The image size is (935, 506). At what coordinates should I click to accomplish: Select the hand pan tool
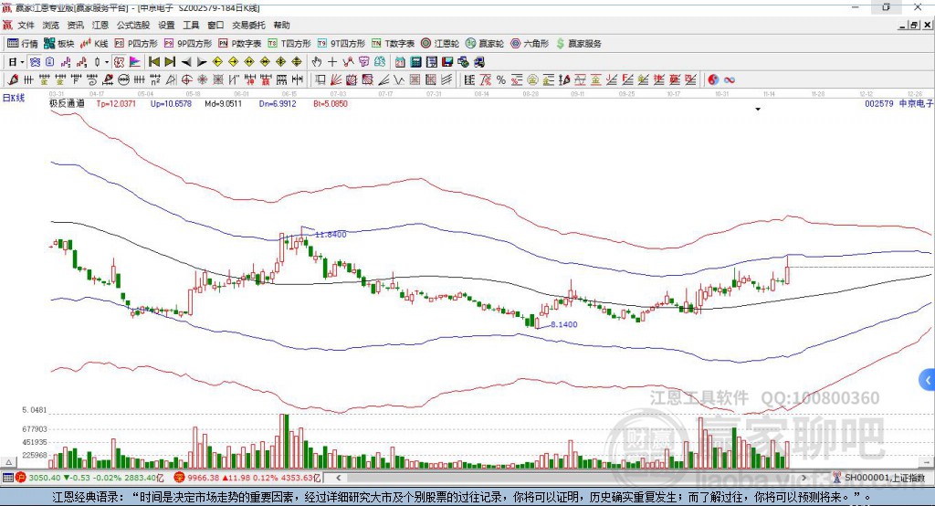(317, 61)
